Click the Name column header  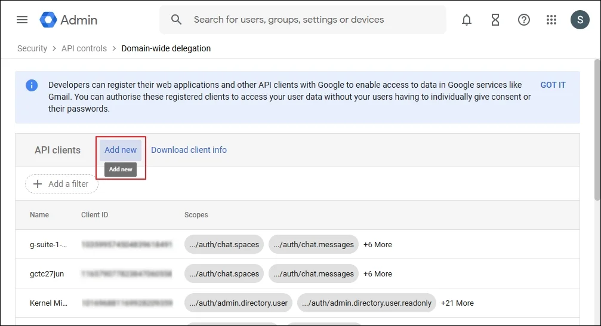click(39, 215)
